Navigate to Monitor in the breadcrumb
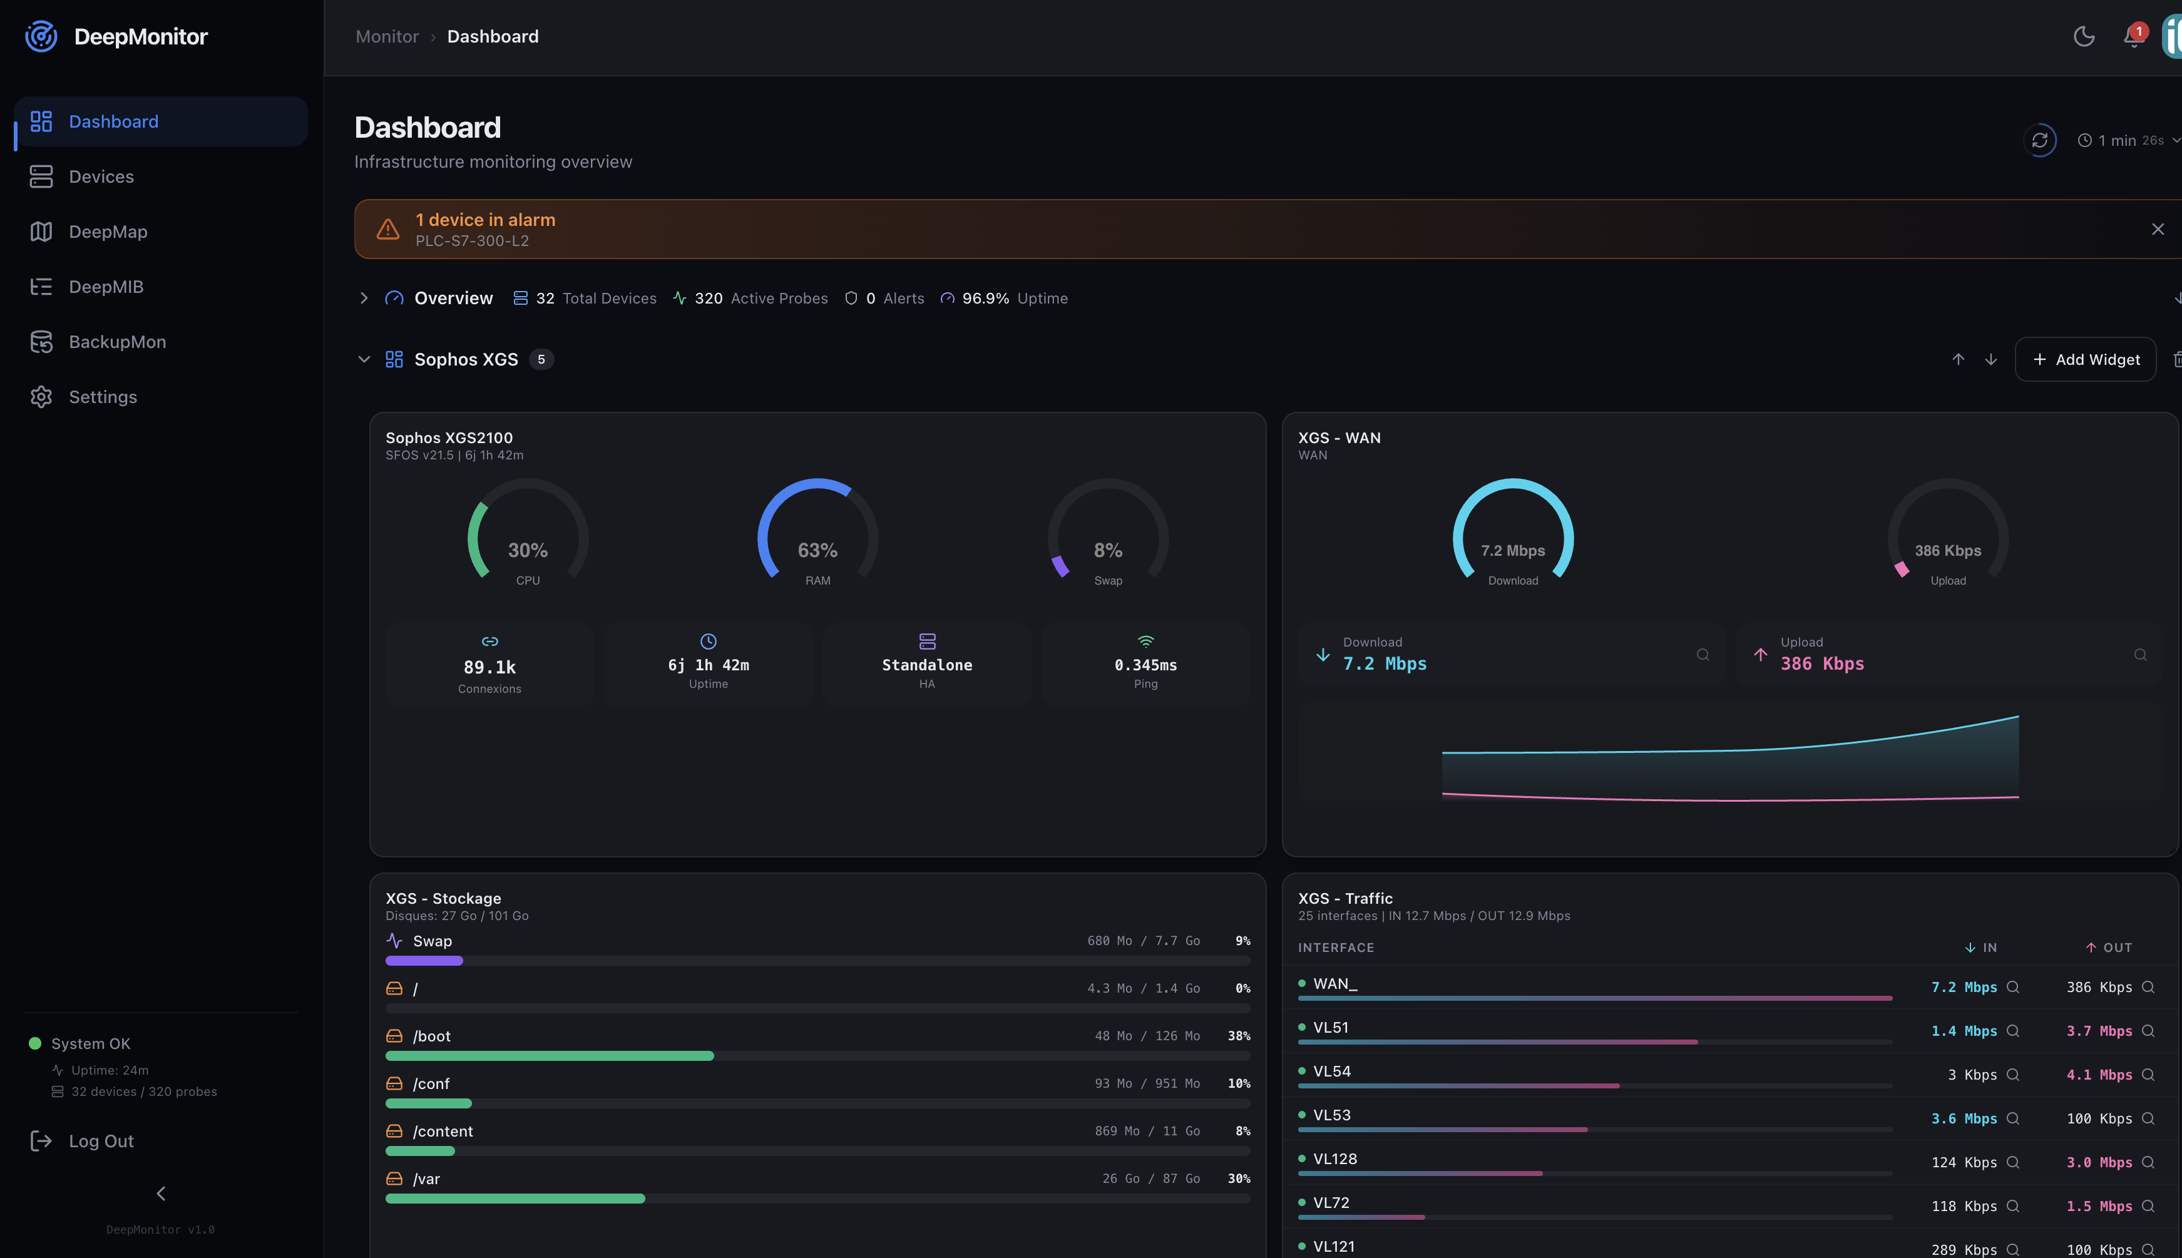This screenshot has height=1258, width=2182. [x=386, y=36]
